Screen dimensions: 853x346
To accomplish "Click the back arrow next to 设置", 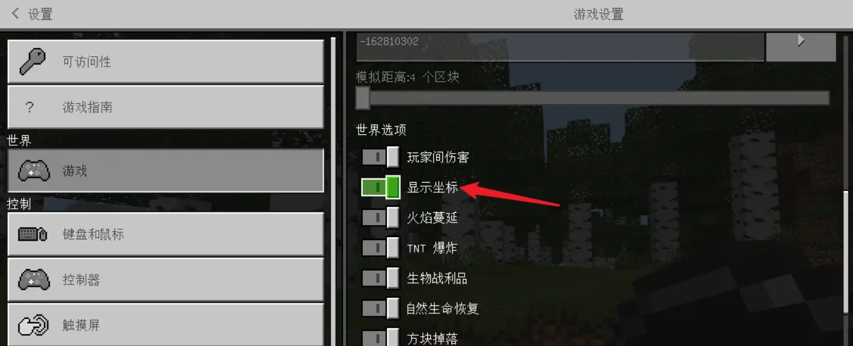I will click(x=16, y=13).
